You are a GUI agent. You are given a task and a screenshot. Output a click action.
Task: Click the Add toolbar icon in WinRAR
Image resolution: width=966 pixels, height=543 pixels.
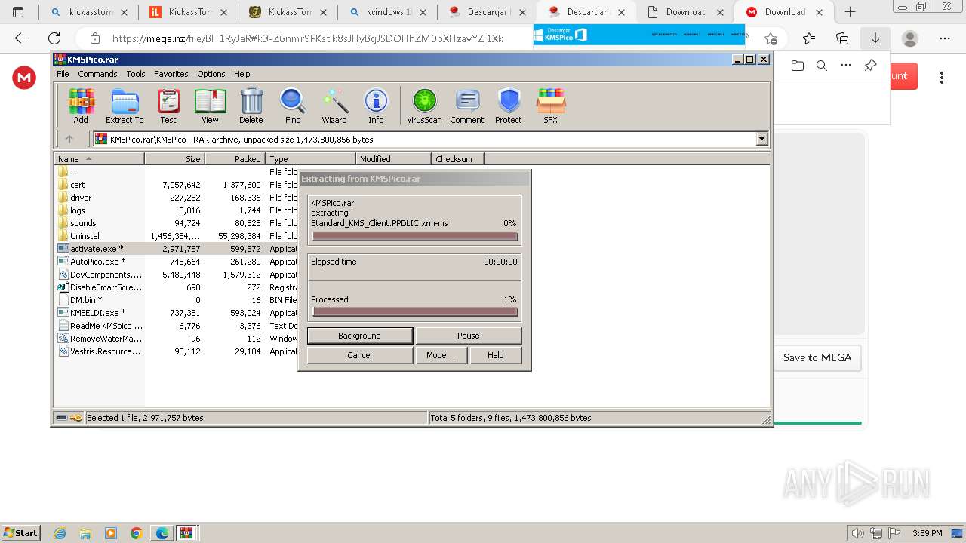(81, 106)
